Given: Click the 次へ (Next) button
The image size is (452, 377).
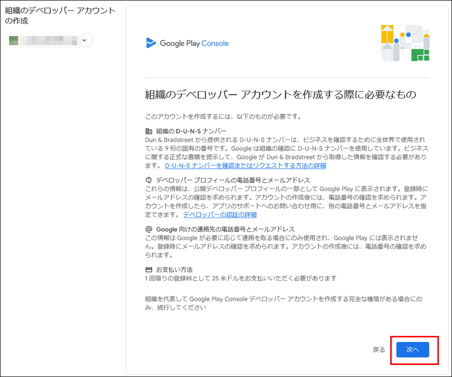Looking at the screenshot, I should pyautogui.click(x=412, y=349).
